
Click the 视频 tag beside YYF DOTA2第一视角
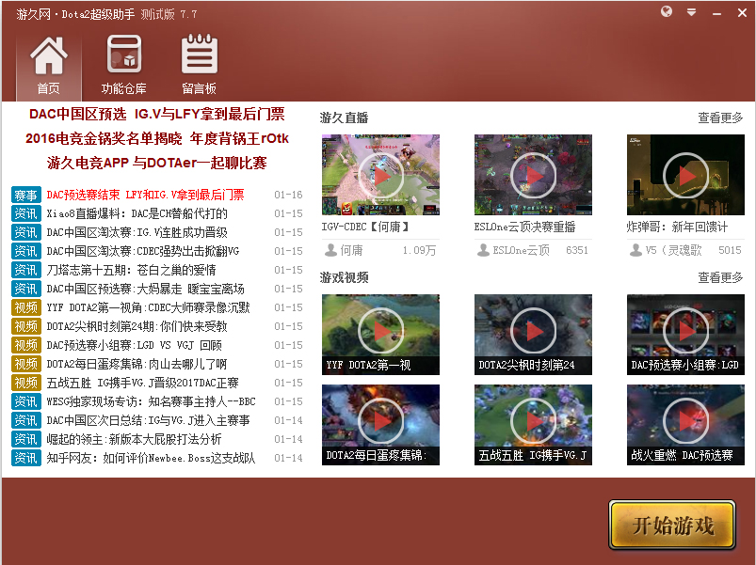(x=26, y=307)
